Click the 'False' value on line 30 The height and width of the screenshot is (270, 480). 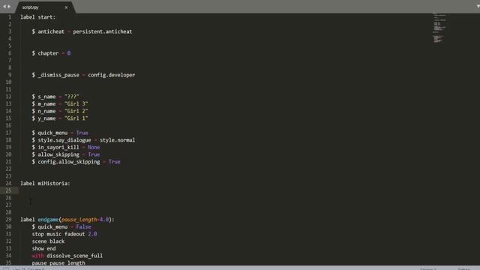[83, 226]
